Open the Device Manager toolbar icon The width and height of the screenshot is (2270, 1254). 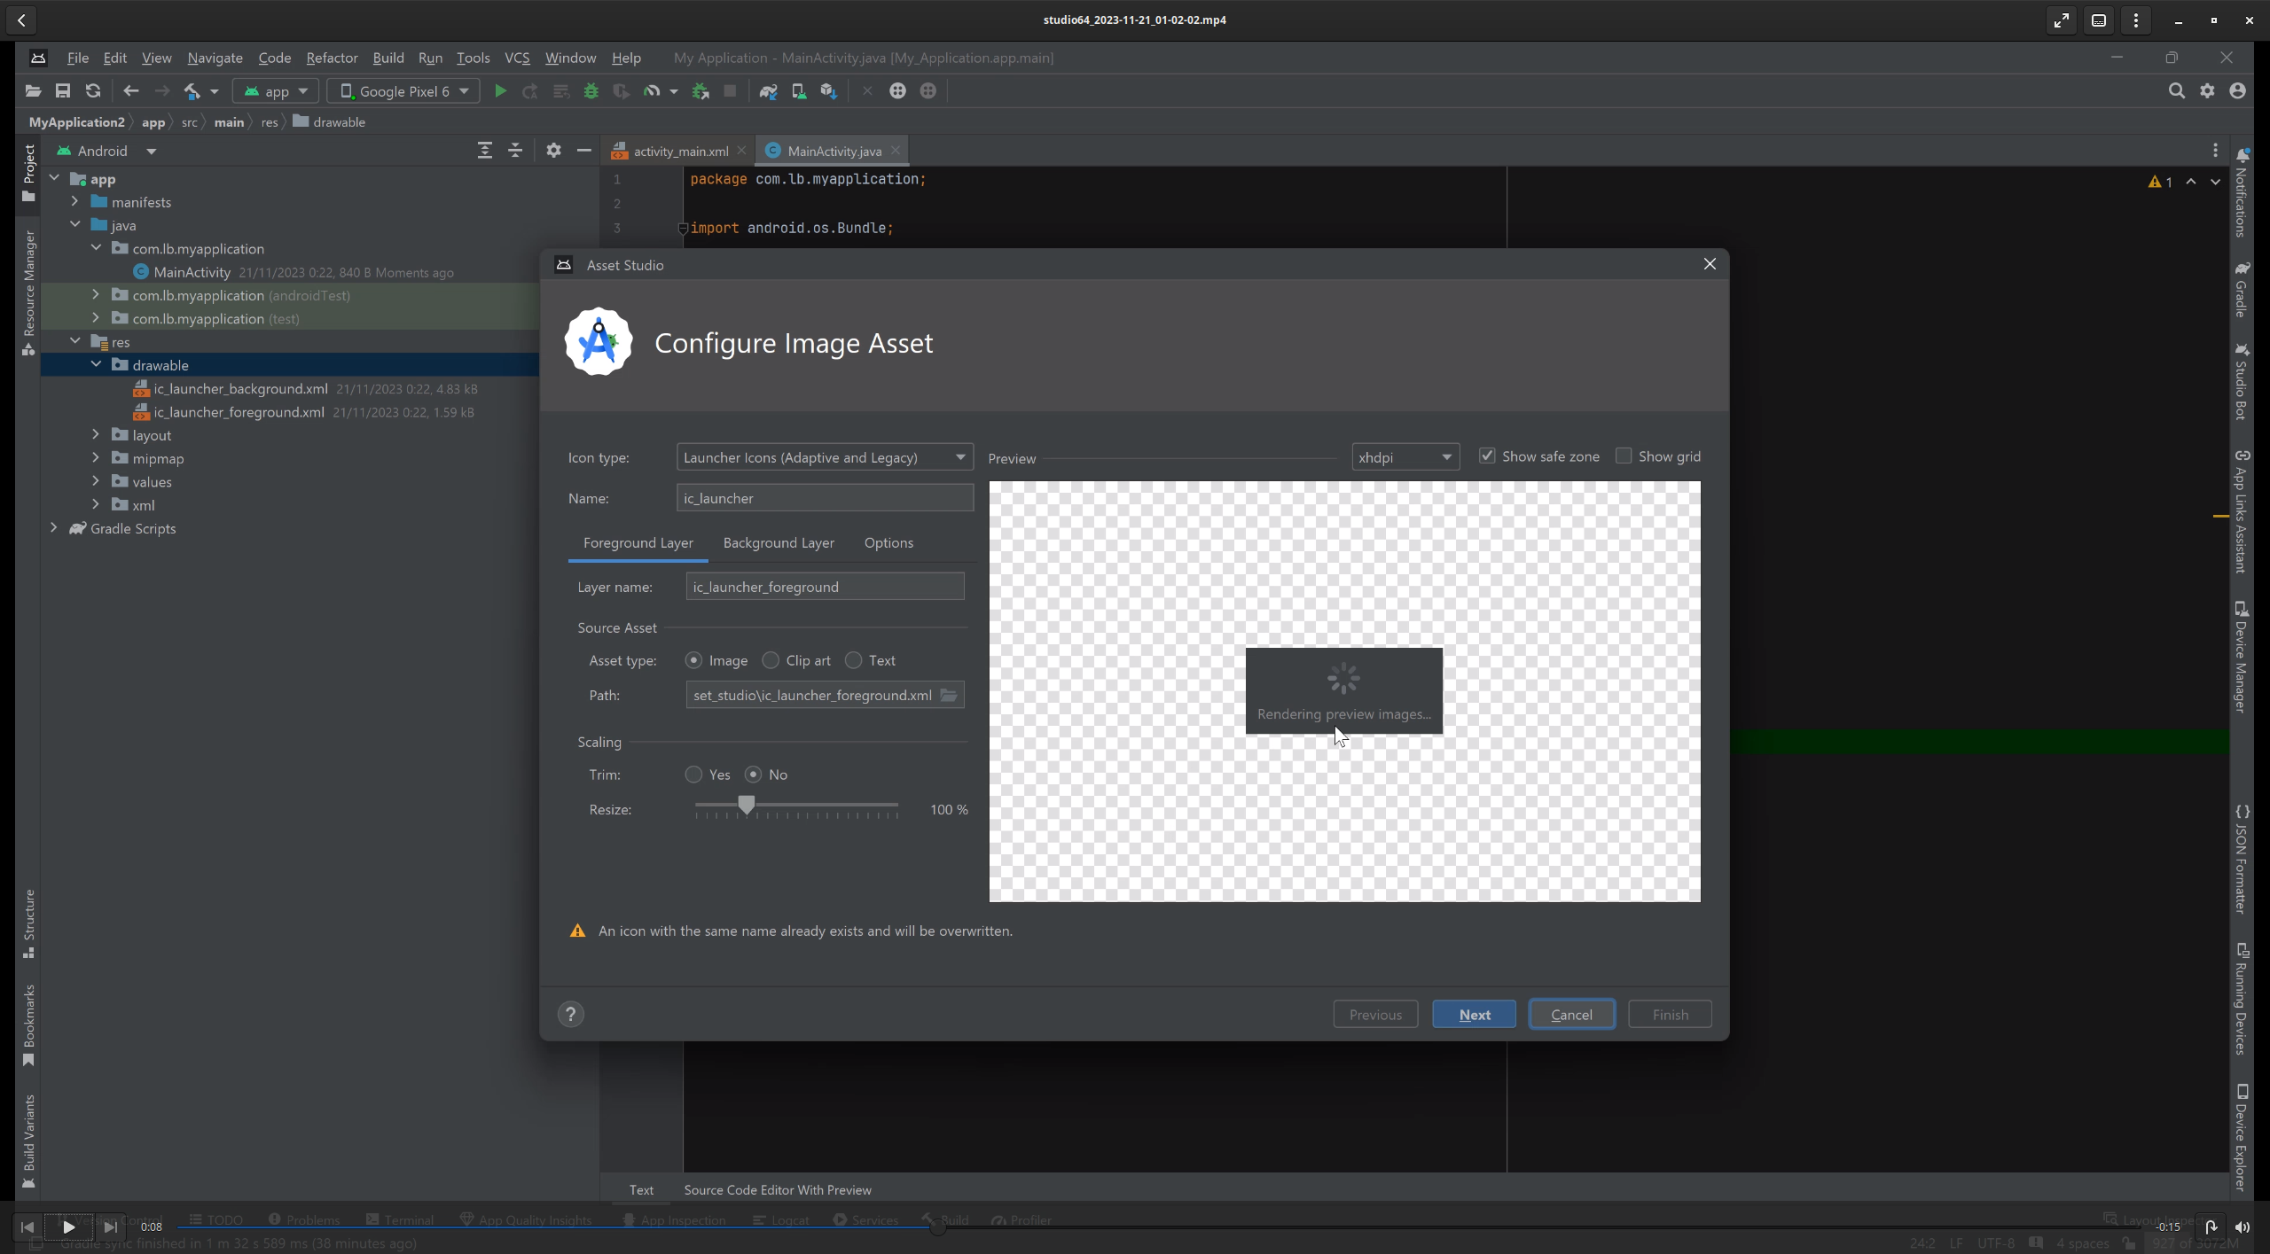pos(798,91)
